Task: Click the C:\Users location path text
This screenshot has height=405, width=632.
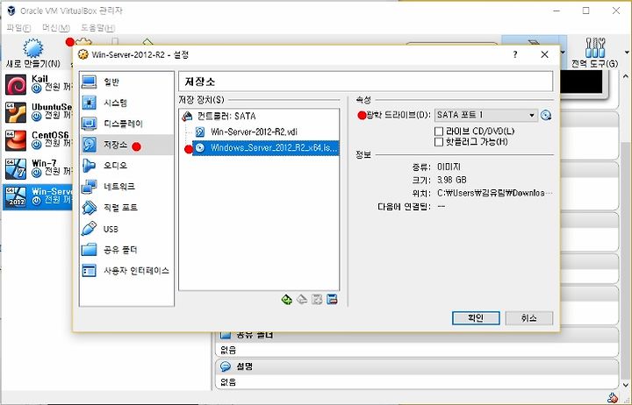Action: coord(494,193)
